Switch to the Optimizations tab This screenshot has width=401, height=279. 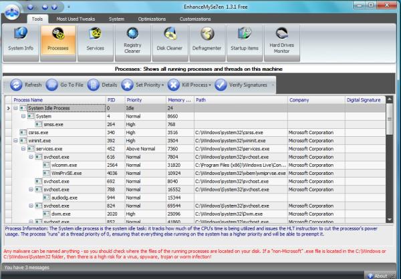click(151, 19)
